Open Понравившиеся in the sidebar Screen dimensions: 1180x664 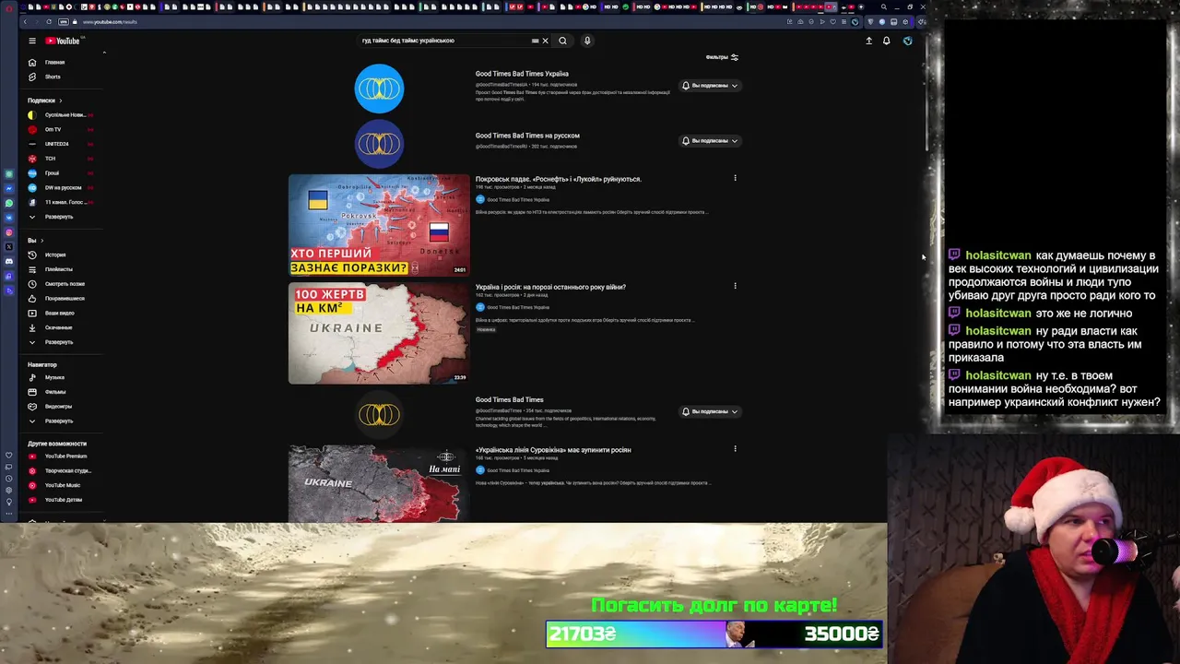(x=63, y=298)
